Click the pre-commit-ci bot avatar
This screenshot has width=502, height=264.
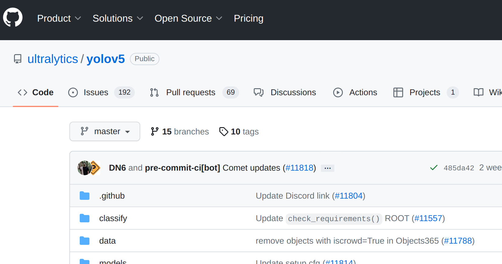[x=96, y=168]
